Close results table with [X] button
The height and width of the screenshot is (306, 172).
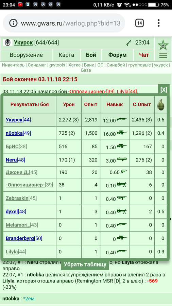point(164,89)
